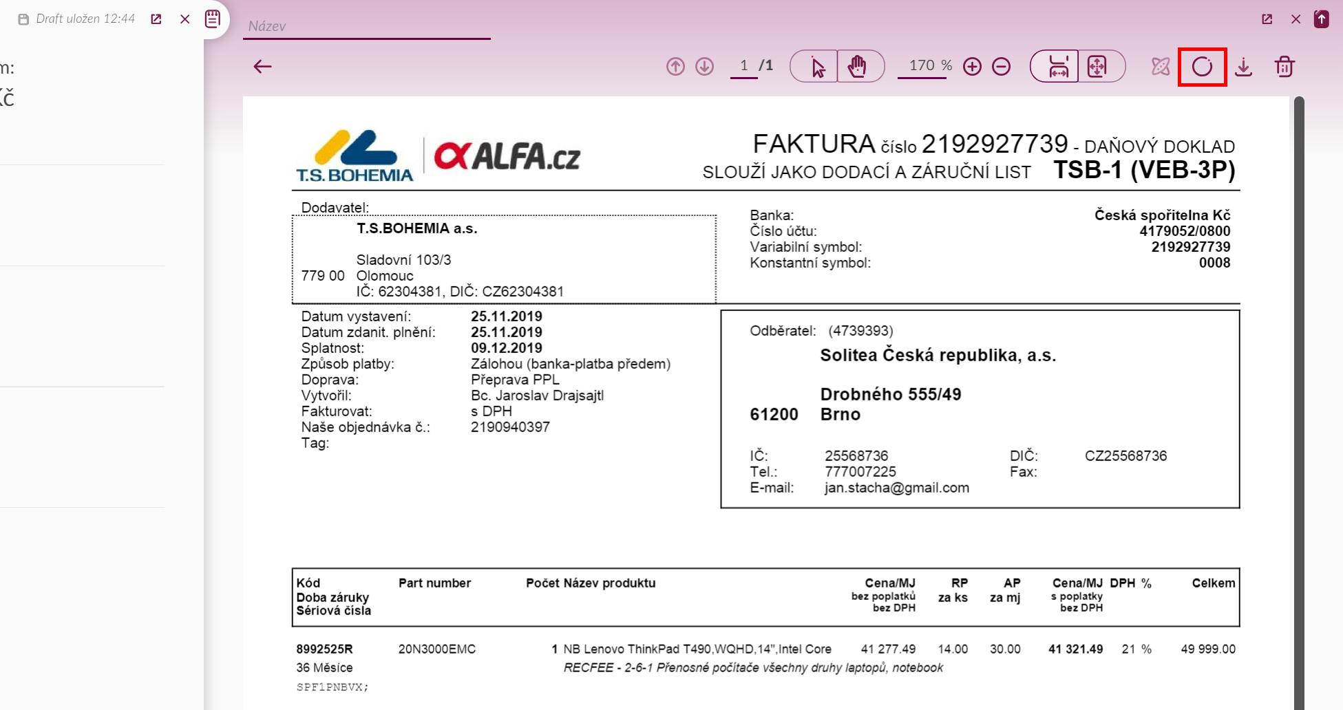Click supplier name T.S.BOHEMIA a.s.
Screen dimensions: 1343x710
click(x=416, y=228)
